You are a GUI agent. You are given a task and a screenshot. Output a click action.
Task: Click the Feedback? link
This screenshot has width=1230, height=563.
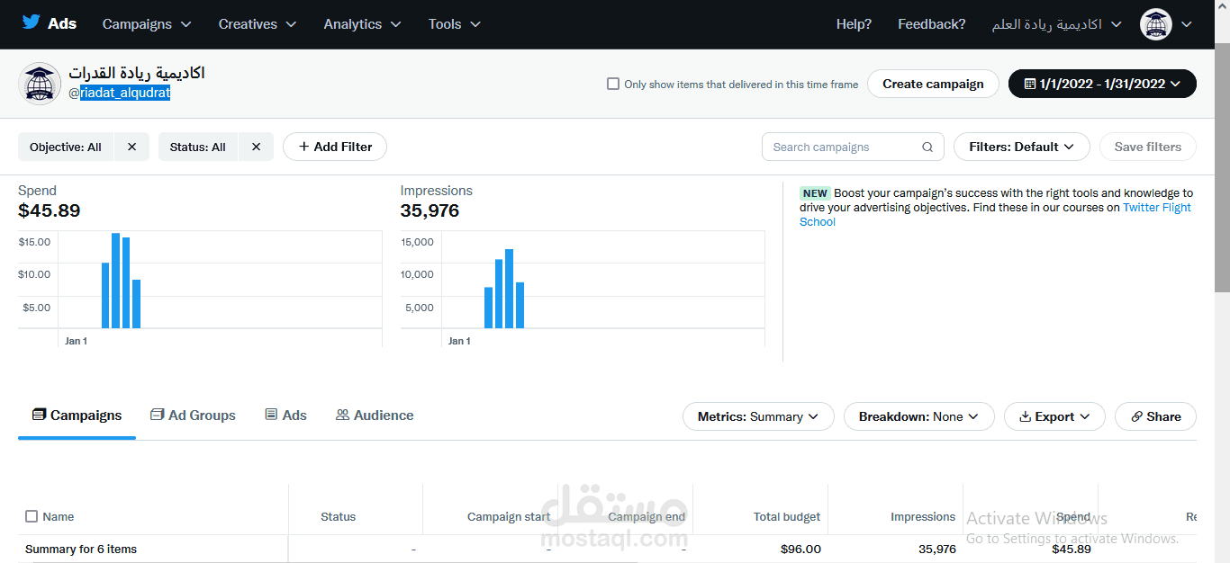pyautogui.click(x=932, y=24)
